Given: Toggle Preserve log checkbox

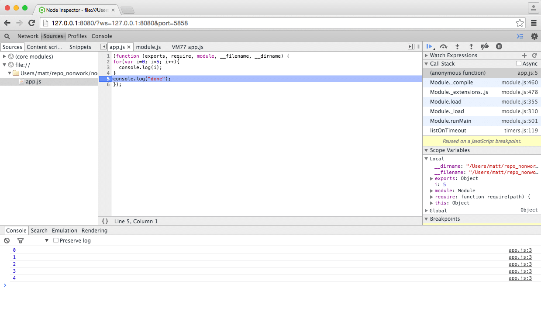Looking at the screenshot, I should tap(56, 241).
